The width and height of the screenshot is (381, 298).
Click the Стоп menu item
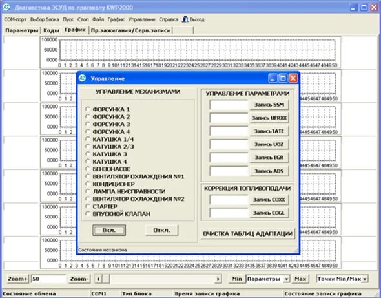point(83,19)
